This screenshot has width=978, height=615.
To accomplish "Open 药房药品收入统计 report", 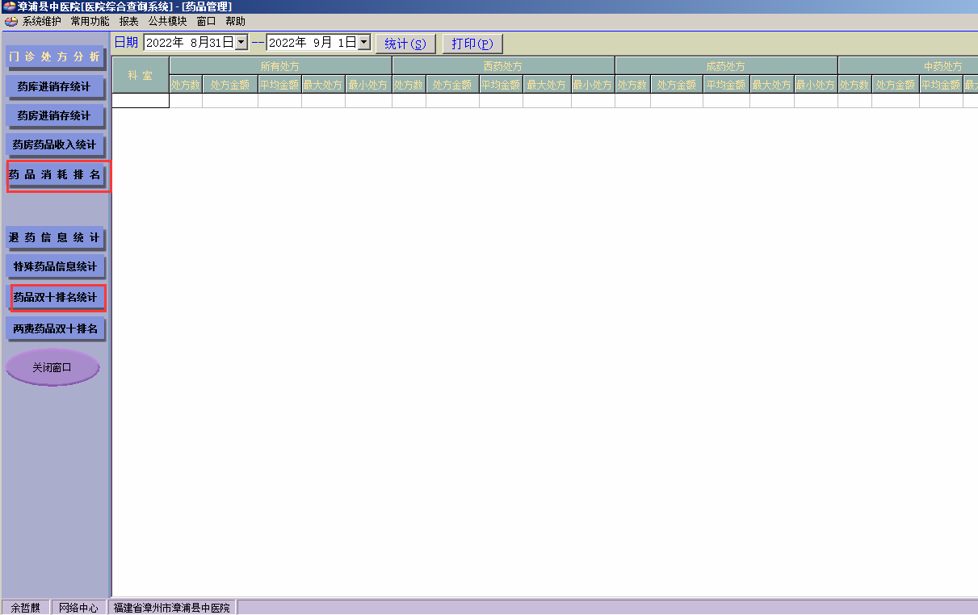I will coord(55,145).
